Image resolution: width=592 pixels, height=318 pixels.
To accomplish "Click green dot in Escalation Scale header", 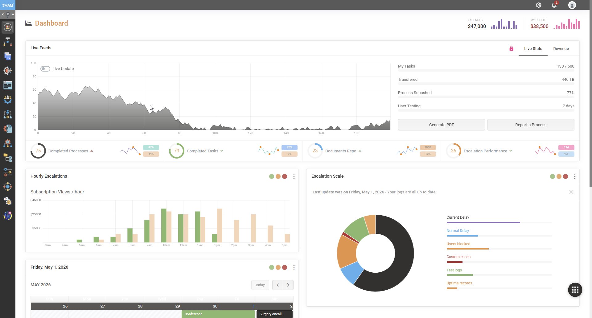I will pyautogui.click(x=553, y=176).
